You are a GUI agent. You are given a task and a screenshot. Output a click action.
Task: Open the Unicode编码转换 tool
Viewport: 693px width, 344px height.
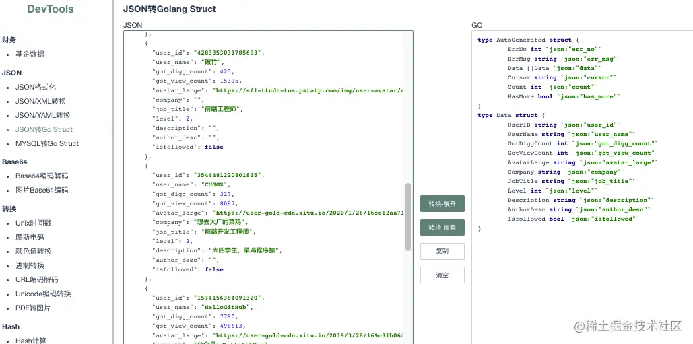[43, 294]
